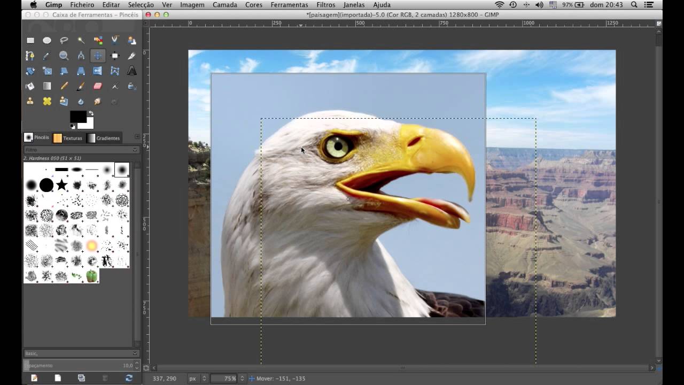Select the Ink tool
684x385 pixels.
[x=131, y=86]
